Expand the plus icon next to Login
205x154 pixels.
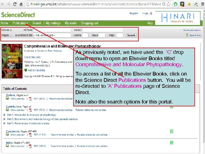coord(151,13)
